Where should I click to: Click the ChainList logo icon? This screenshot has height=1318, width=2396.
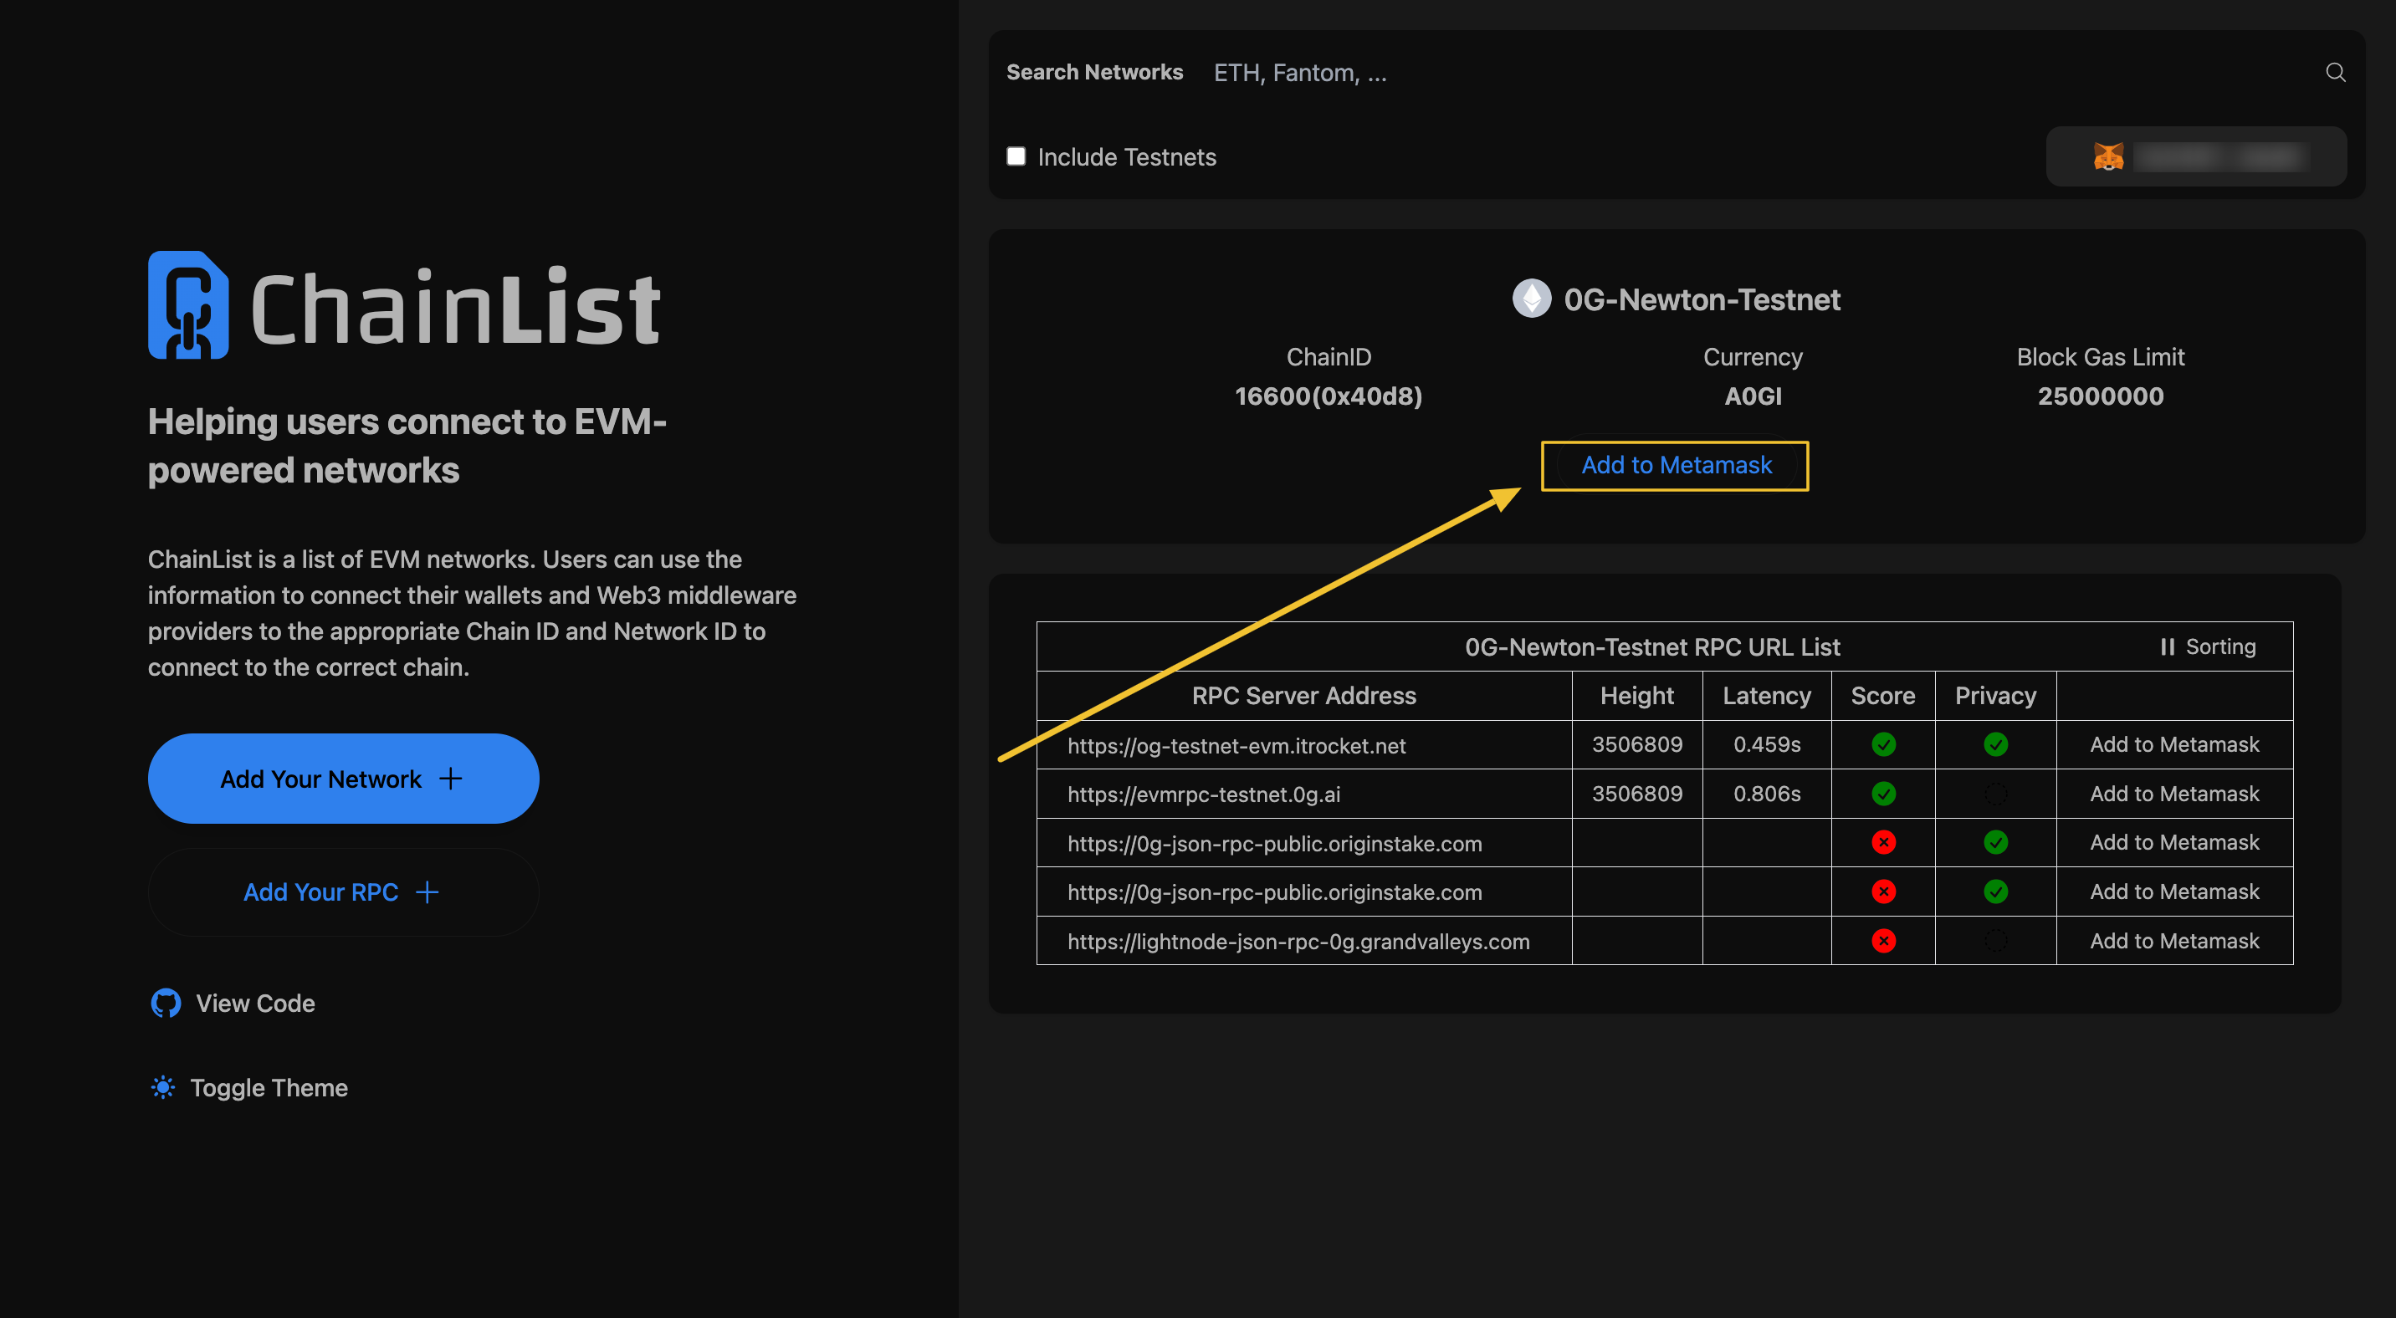pos(188,305)
